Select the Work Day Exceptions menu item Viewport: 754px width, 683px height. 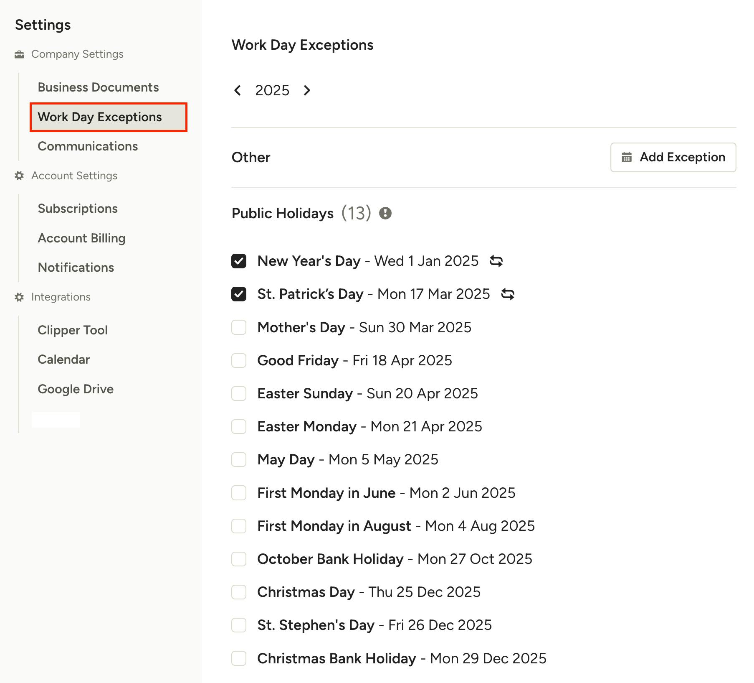109,117
